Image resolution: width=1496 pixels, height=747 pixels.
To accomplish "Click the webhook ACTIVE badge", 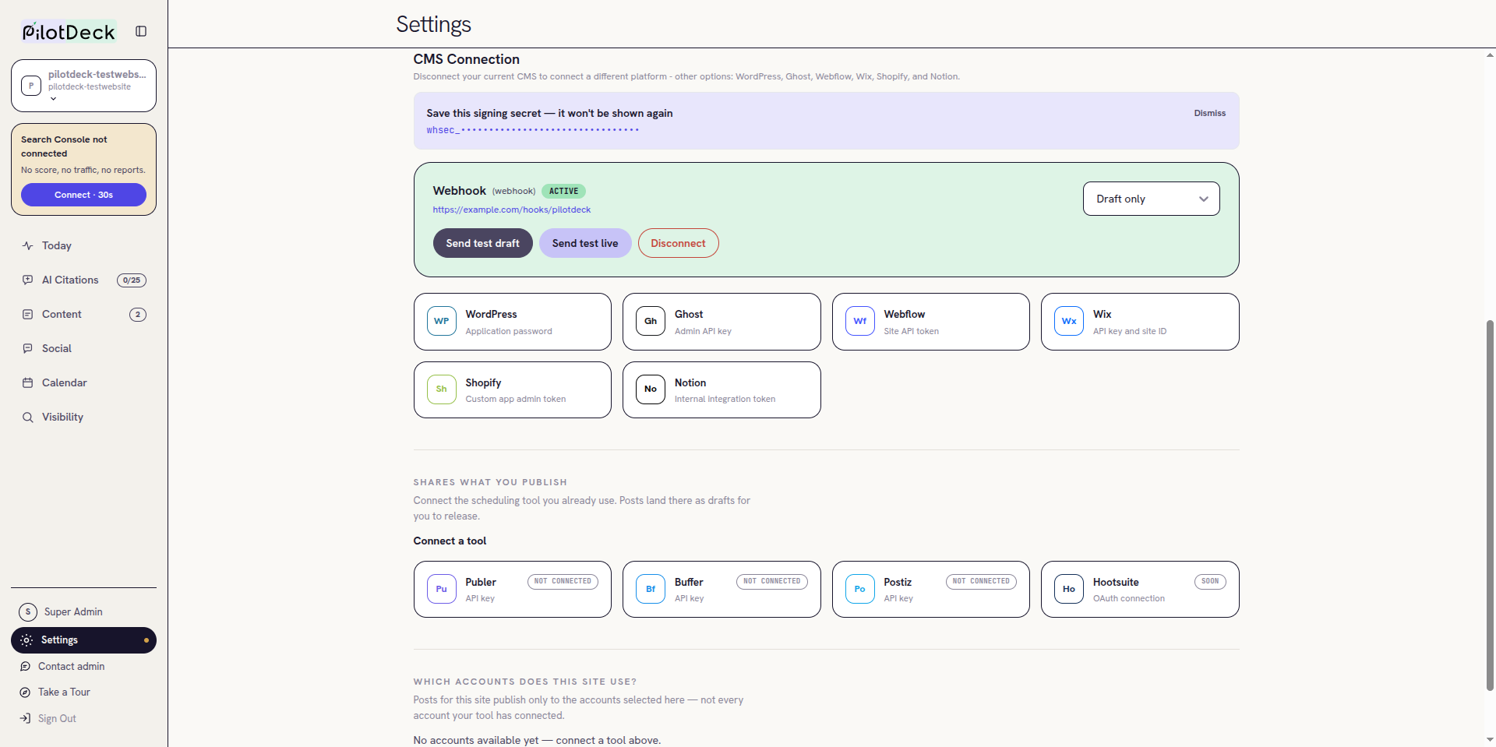I will 563,191.
